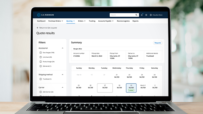Click the Claudia Dietz profile icon
Screen dimensions: 203x114
click(x=151, y=15)
